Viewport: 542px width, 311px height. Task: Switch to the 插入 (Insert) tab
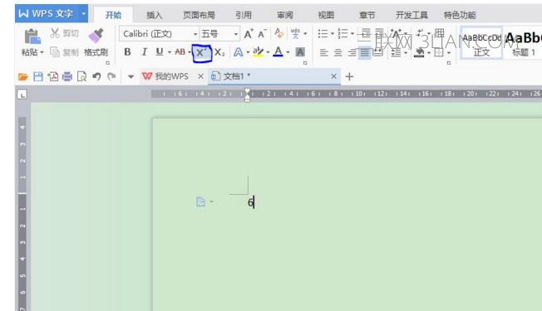[154, 15]
